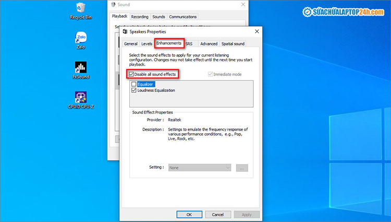Screen dimensions: 391x222
Task: Close the Speakers Properties dialog
Action: [256, 31]
